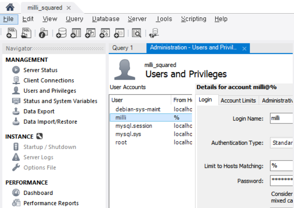Click the Options File text label
Screen dimensions: 294x208
coord(40,168)
